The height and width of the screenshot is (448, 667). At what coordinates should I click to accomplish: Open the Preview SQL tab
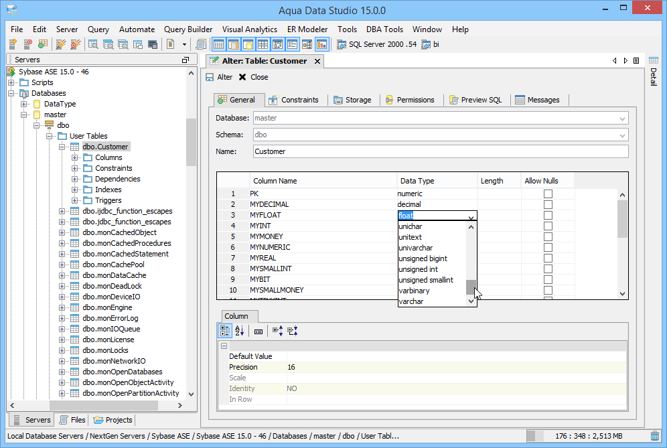click(476, 100)
